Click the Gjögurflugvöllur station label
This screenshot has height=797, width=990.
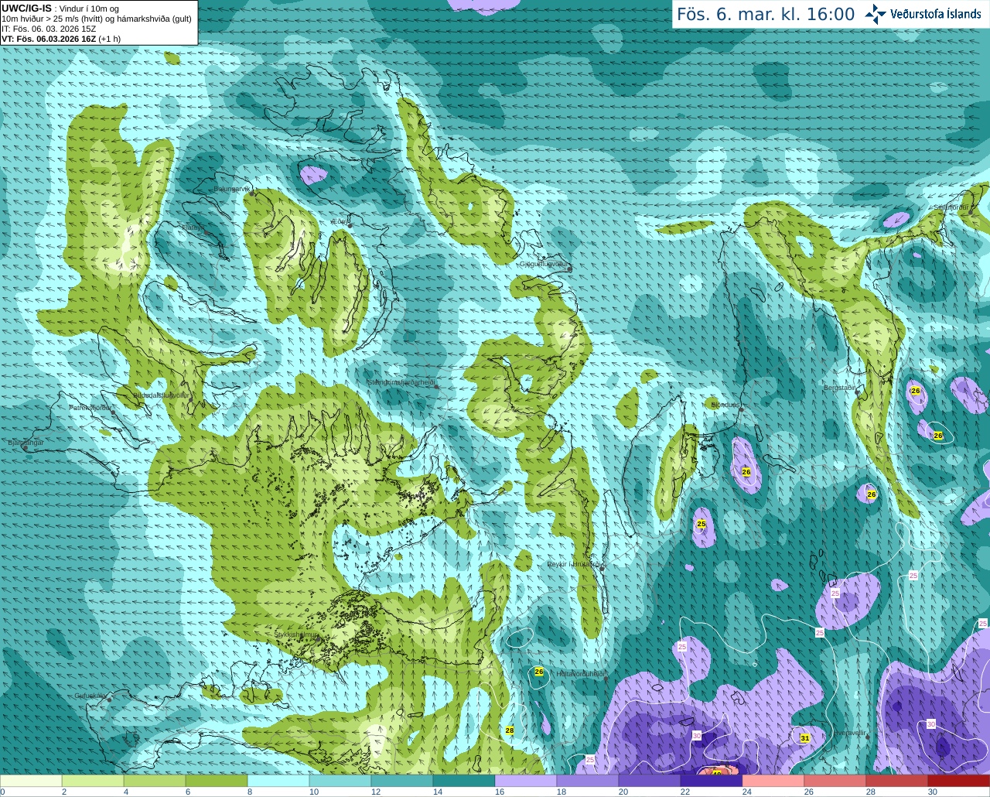544,264
